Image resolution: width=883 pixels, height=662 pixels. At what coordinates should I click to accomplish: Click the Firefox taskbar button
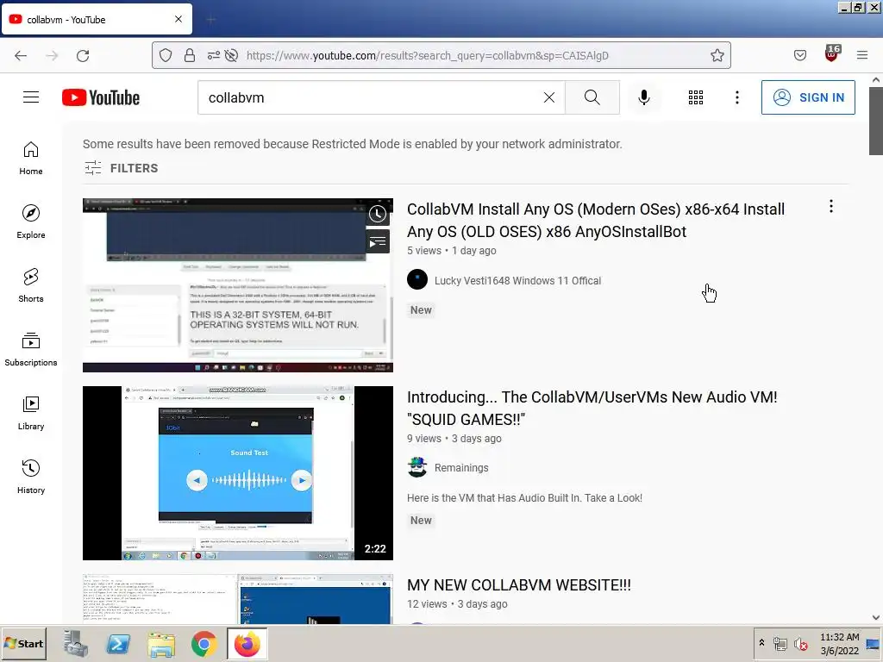pyautogui.click(x=247, y=643)
